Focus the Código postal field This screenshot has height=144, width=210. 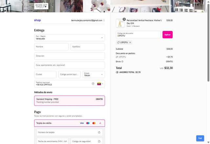tap(70, 74)
